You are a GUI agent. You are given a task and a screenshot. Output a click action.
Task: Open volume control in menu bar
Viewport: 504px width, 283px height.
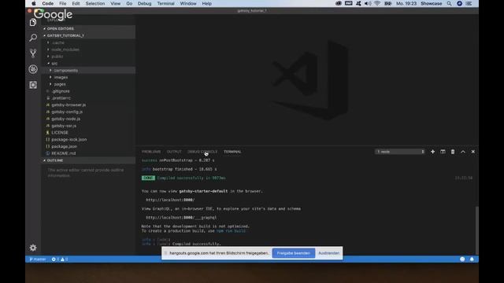tap(368, 3)
